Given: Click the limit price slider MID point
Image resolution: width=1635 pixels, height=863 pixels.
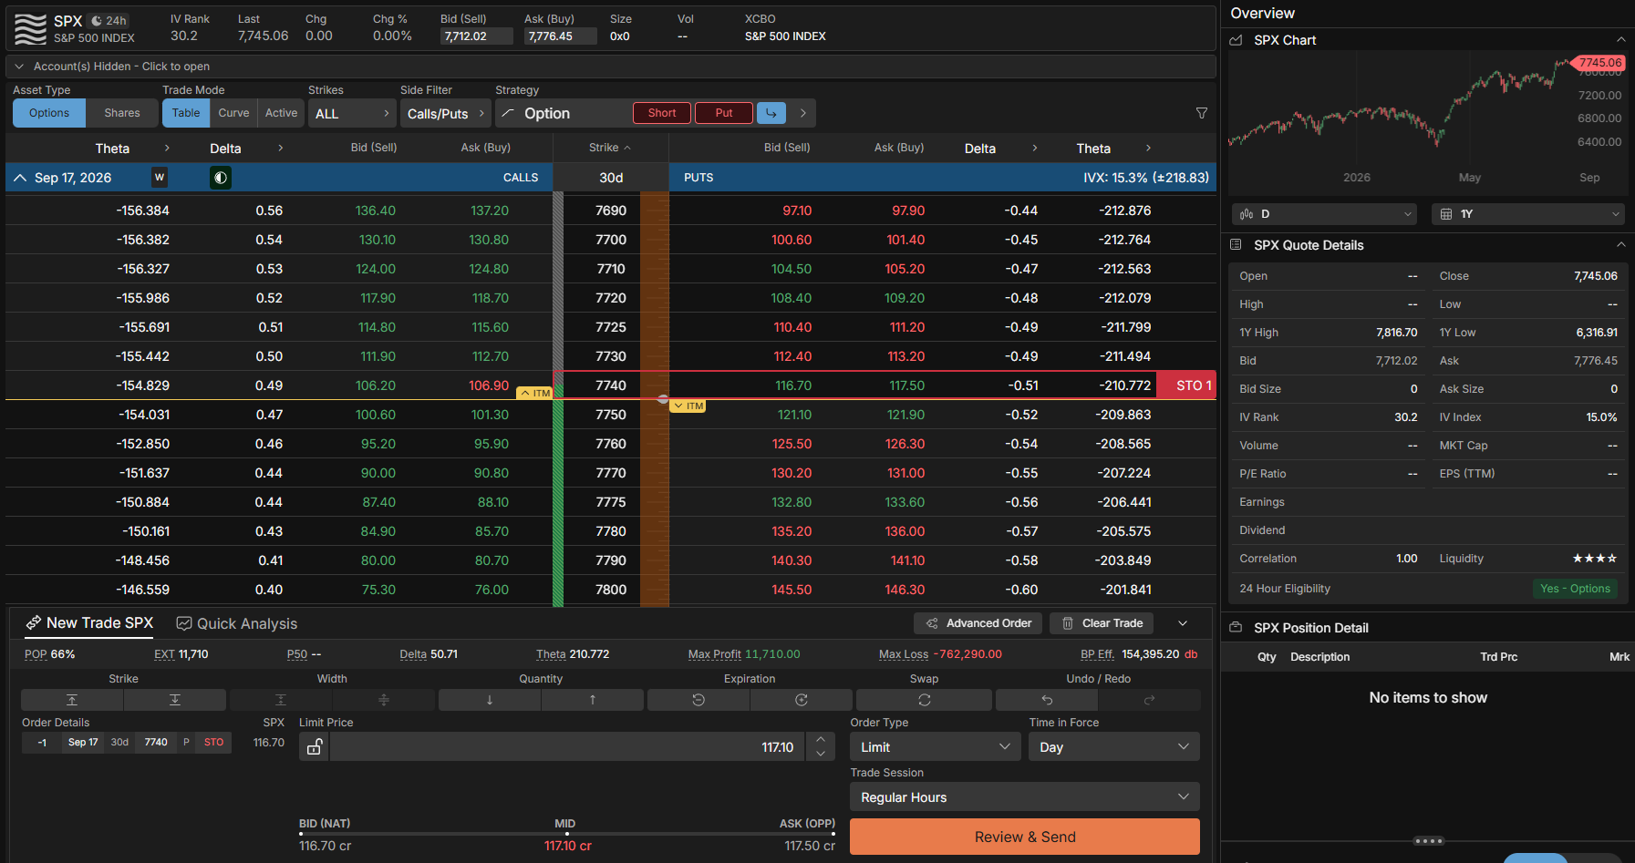Looking at the screenshot, I should click(566, 834).
